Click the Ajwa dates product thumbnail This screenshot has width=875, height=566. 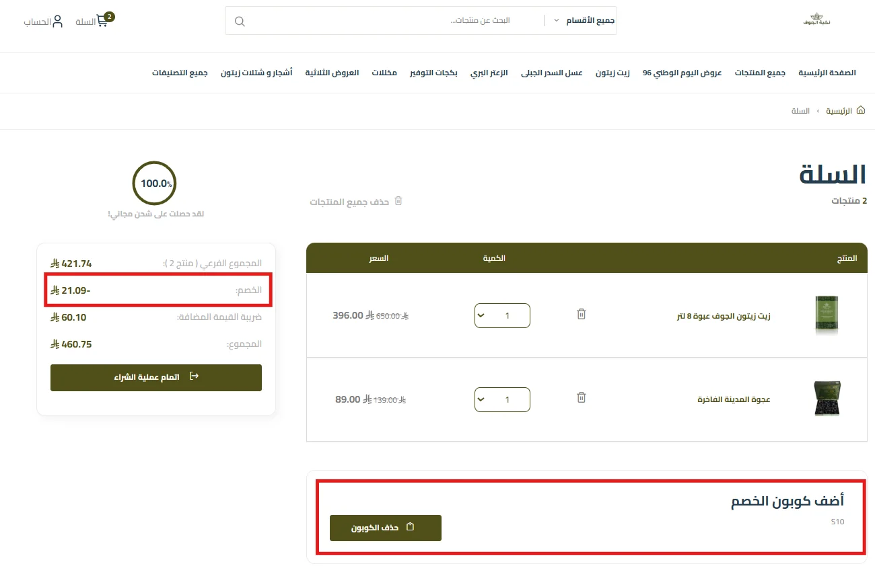(x=827, y=399)
